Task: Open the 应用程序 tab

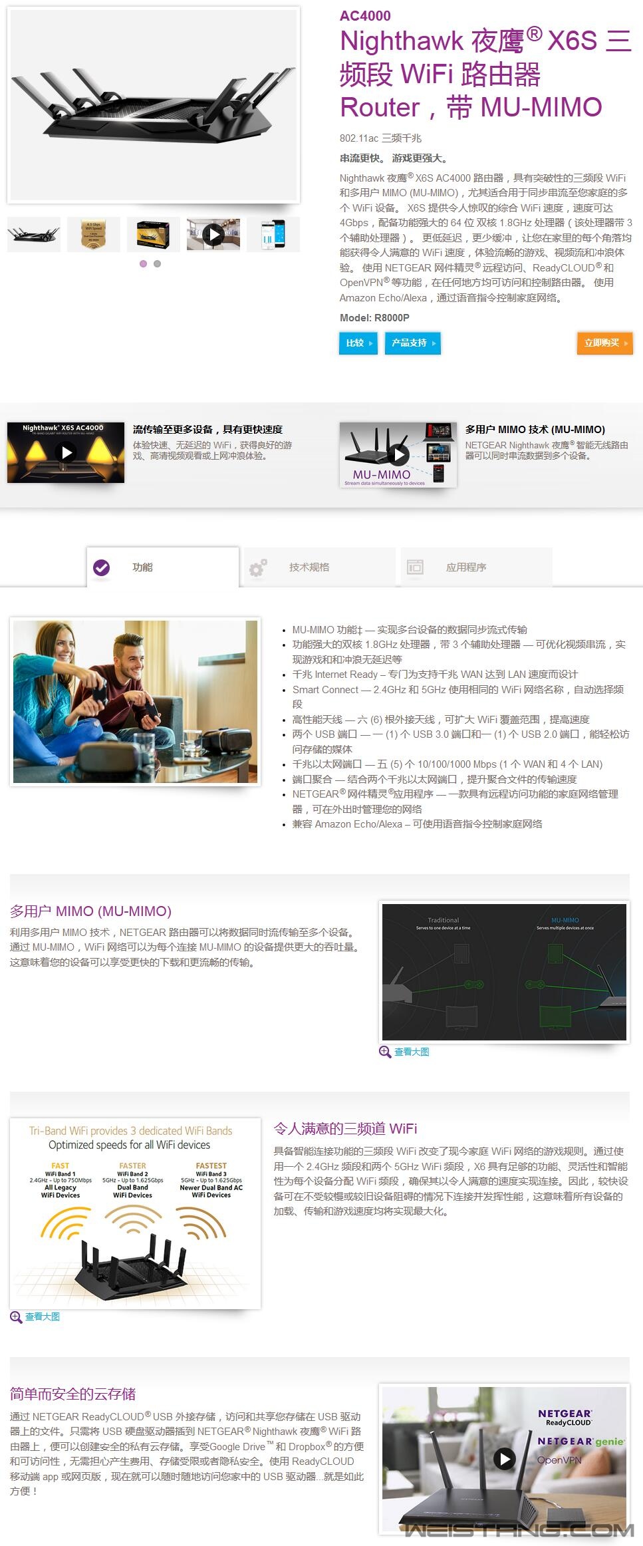Action: click(x=466, y=567)
